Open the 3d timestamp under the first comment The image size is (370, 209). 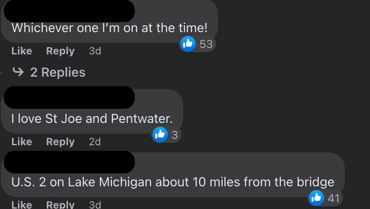click(x=95, y=51)
